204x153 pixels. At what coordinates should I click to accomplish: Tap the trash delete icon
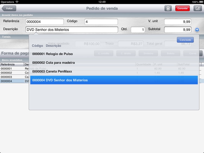[168, 8]
